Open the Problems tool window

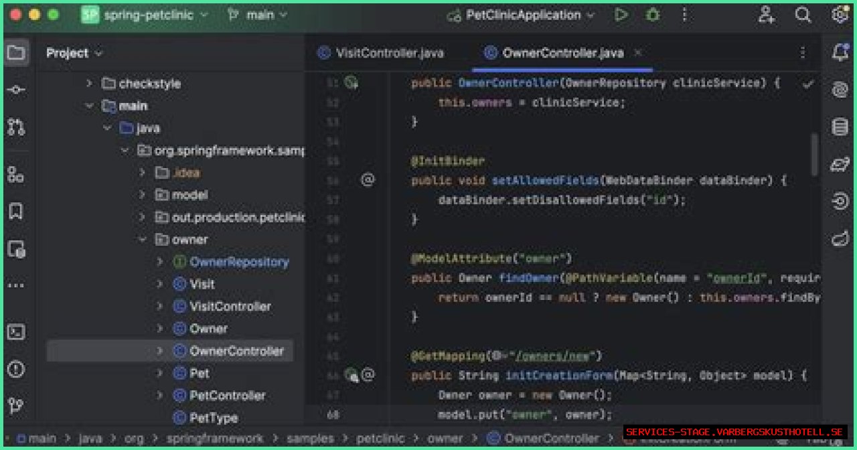(17, 369)
